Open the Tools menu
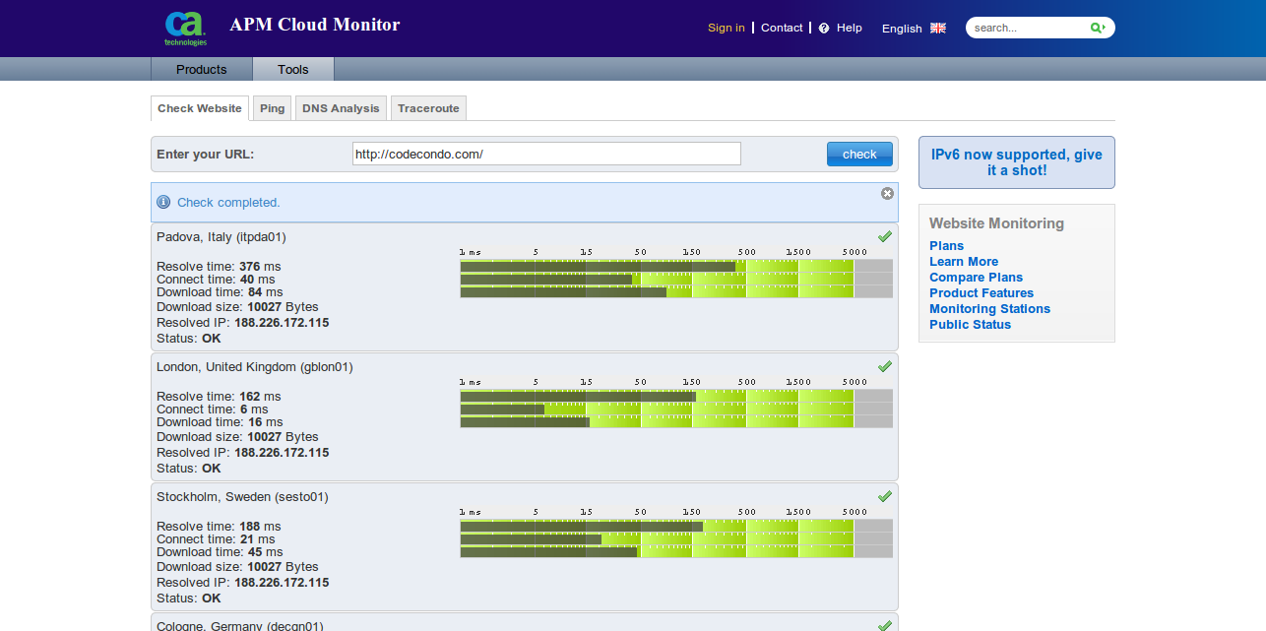 (293, 69)
